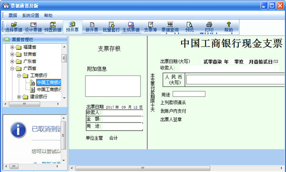Click the 预览 preview icon

click(x=190, y=27)
